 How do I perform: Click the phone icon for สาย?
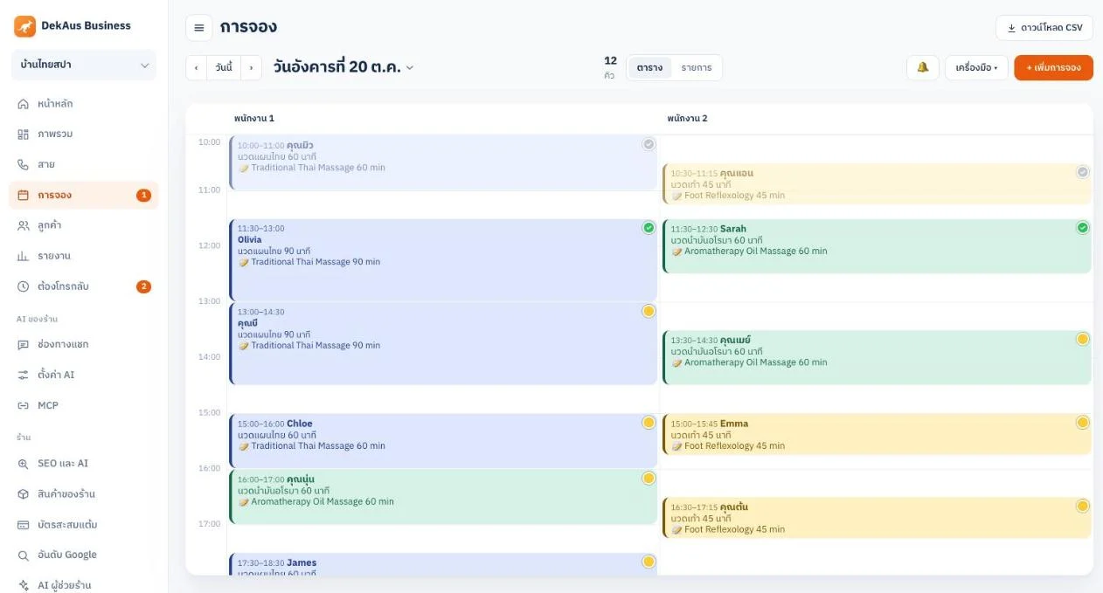(24, 164)
